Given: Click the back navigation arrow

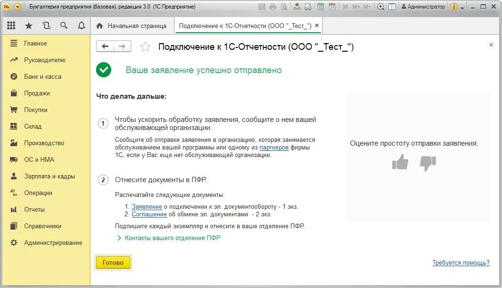Looking at the screenshot, I should [105, 46].
